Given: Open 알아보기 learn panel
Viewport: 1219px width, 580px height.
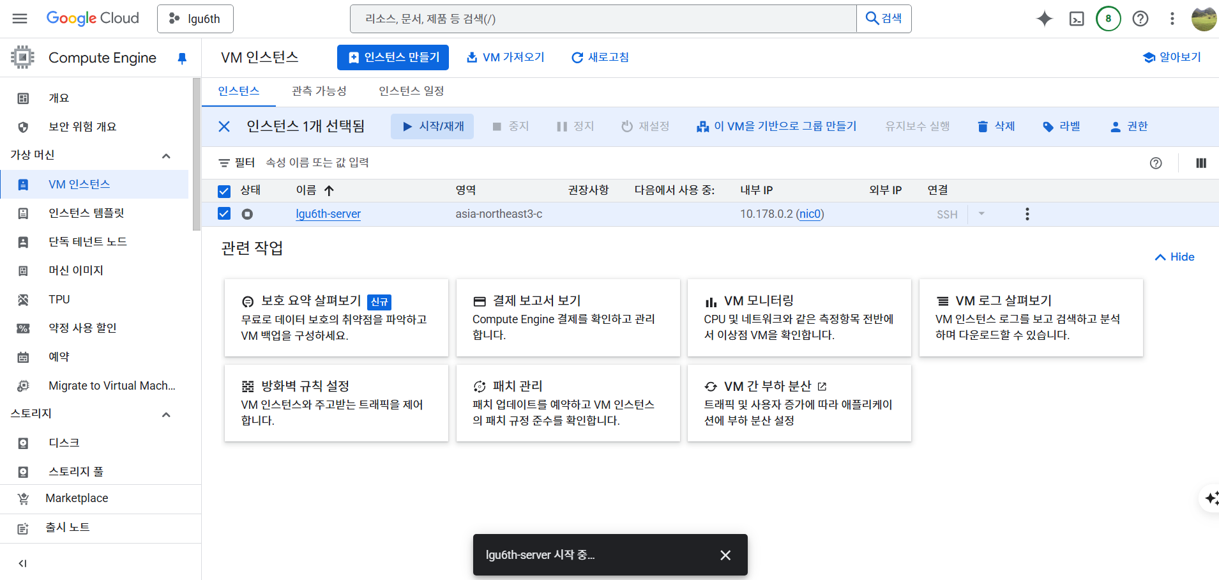Looking at the screenshot, I should tap(1172, 57).
